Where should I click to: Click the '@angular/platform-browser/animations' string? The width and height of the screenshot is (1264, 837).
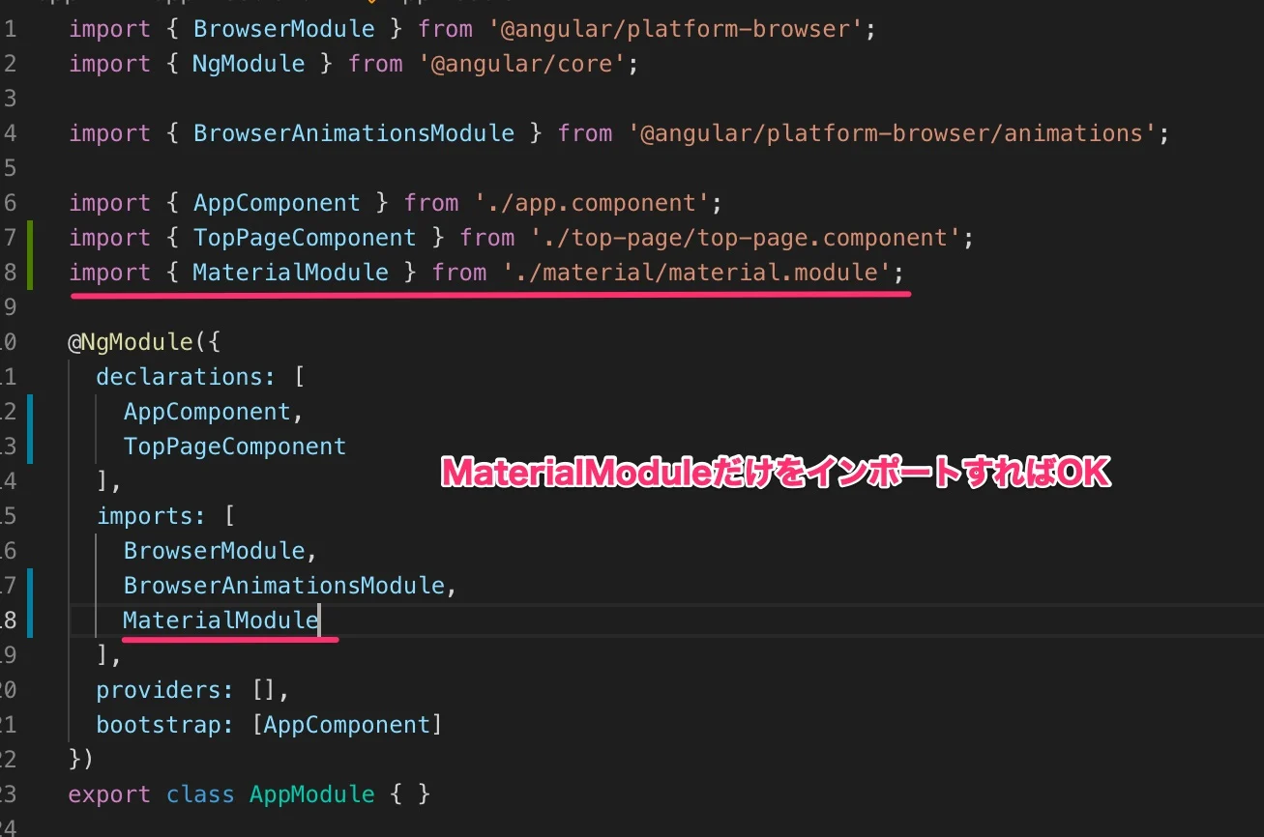pyautogui.click(x=892, y=133)
